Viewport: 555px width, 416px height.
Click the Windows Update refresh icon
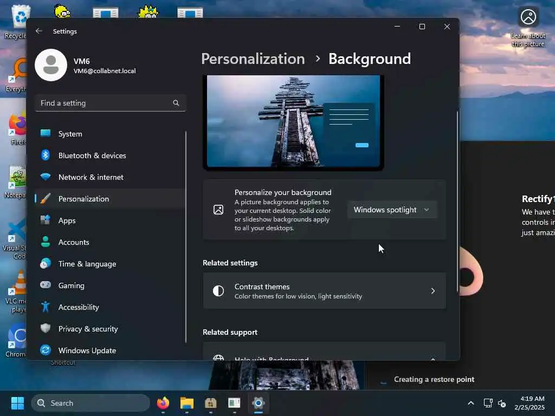46,350
